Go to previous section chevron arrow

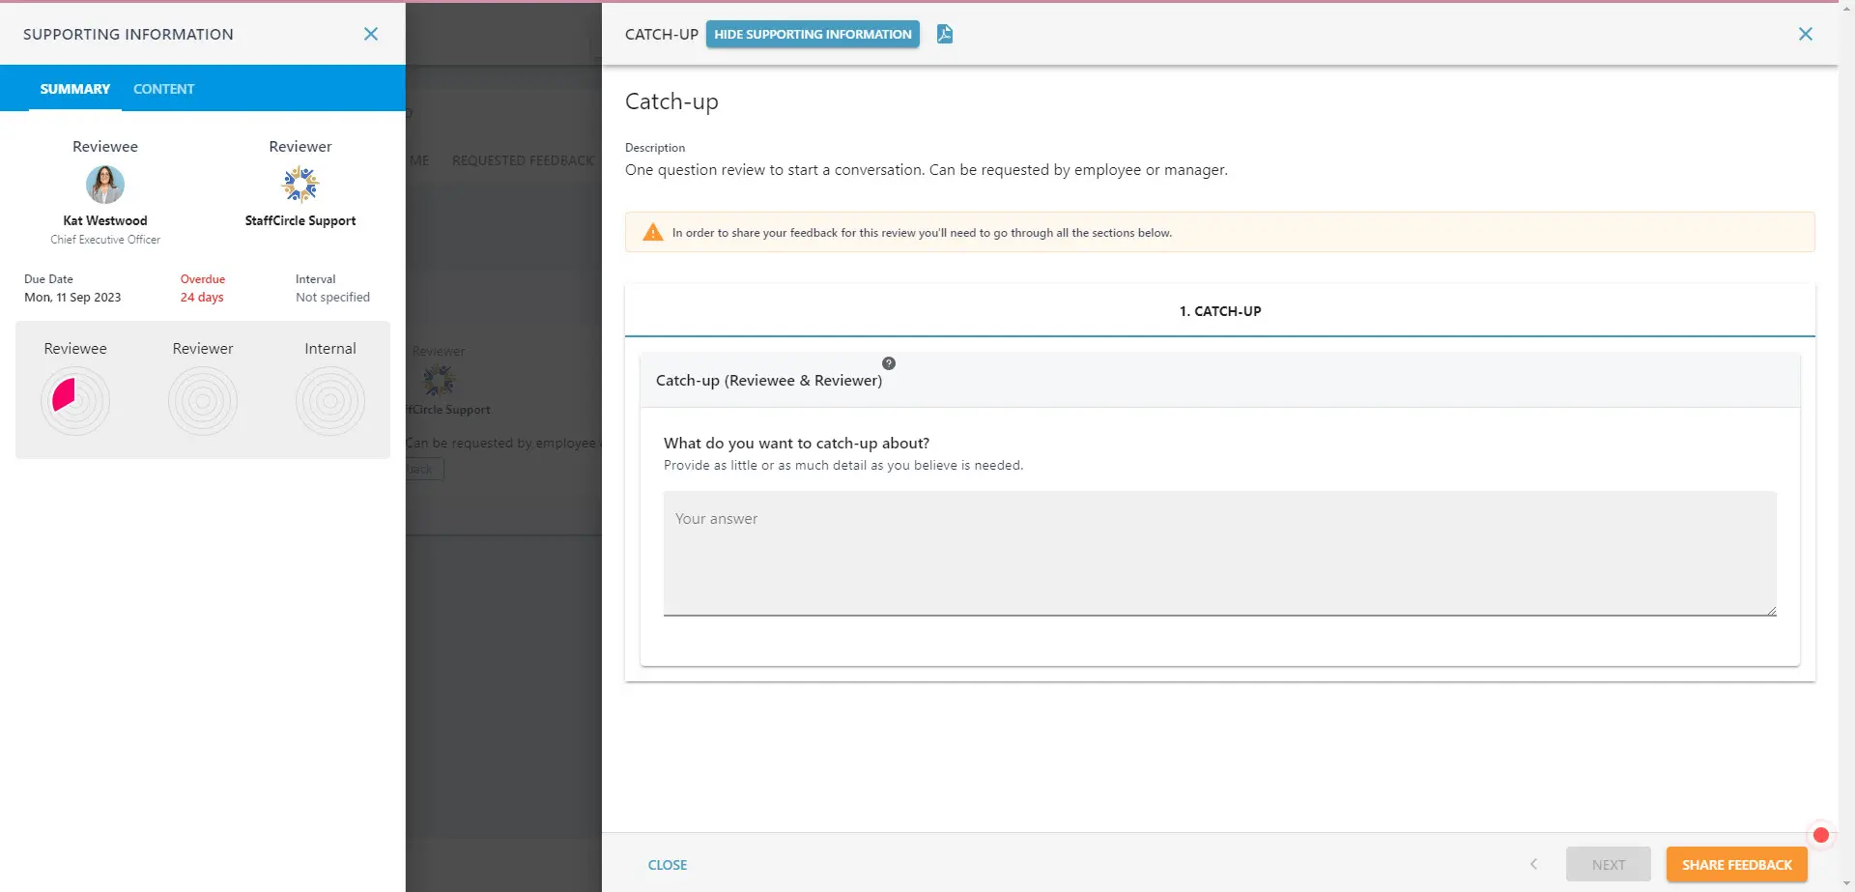pyautogui.click(x=1533, y=864)
